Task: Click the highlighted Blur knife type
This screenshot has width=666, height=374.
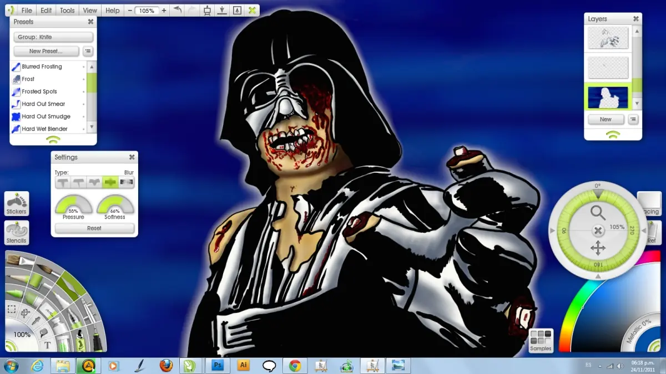Action: (110, 182)
